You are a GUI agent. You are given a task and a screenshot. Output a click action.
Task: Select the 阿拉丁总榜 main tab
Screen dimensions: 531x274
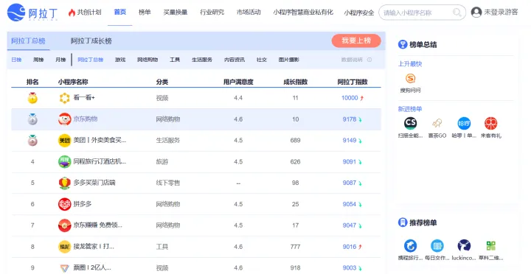(28, 41)
